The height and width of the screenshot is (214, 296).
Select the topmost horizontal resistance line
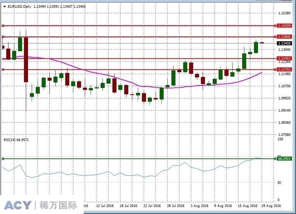[x=147, y=25]
